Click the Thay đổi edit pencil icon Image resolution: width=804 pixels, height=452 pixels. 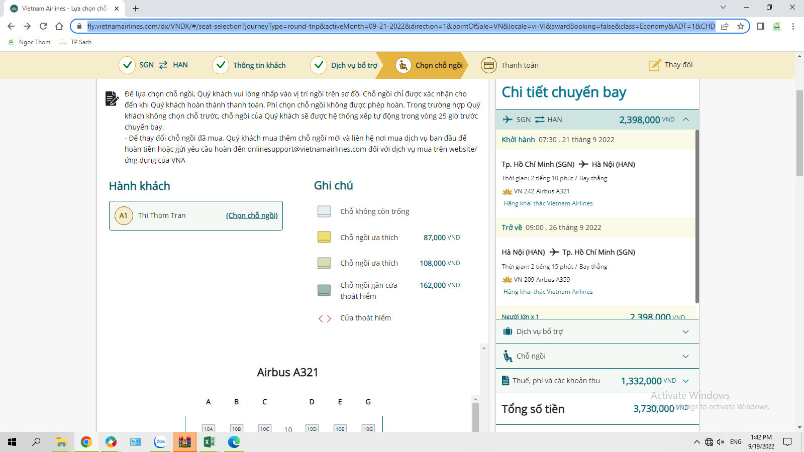(655, 65)
